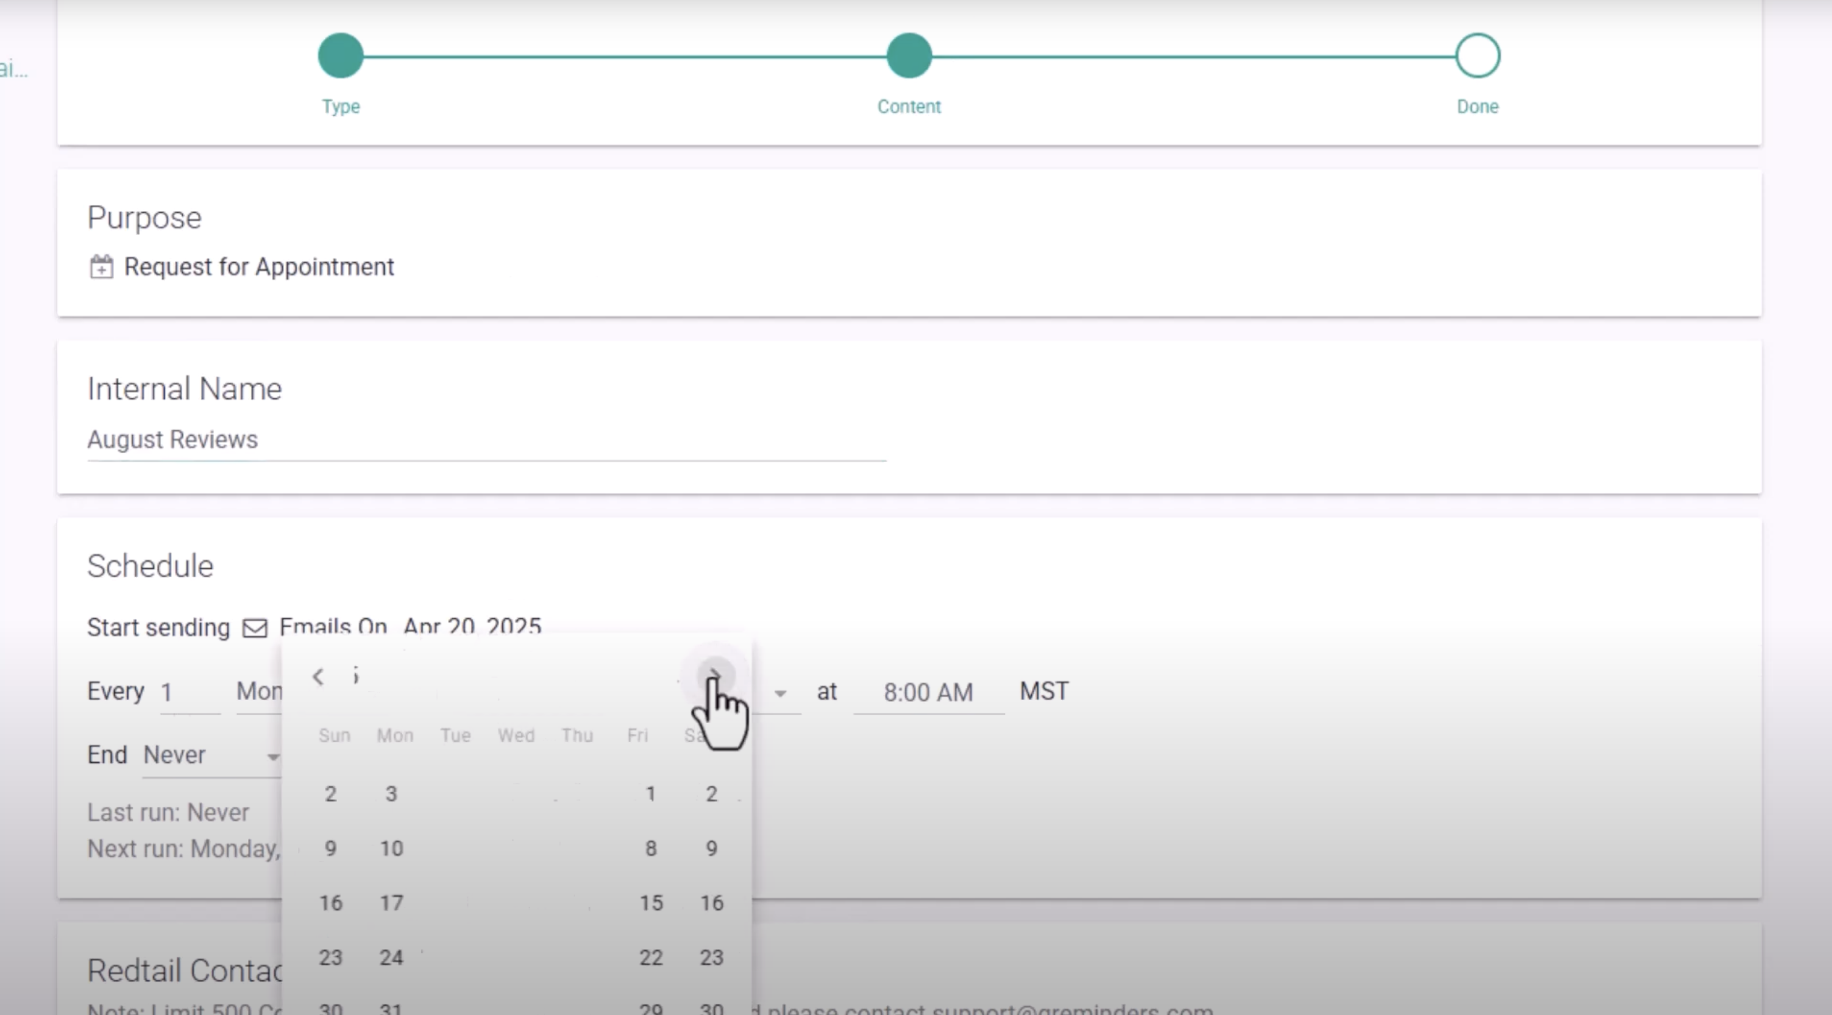Click the filled Type step circle

point(341,55)
